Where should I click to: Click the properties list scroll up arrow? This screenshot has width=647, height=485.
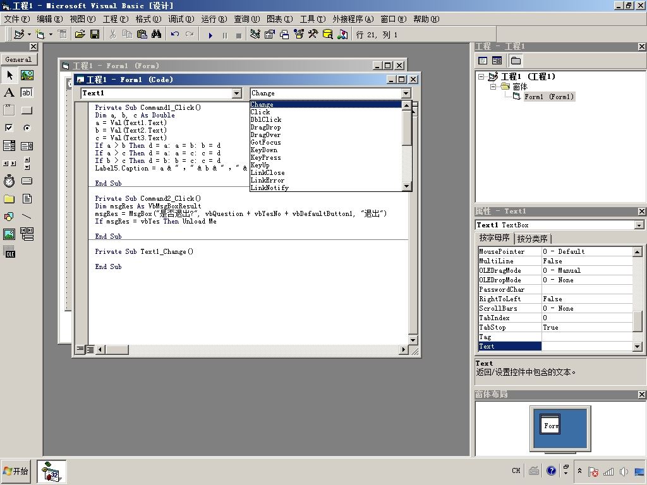coord(638,251)
